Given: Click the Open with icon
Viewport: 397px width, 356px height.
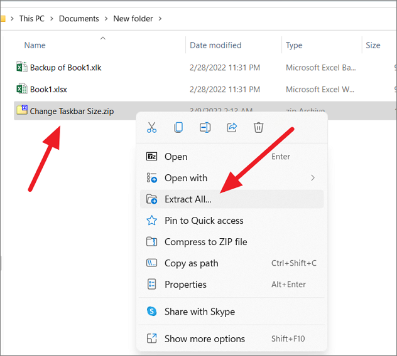Looking at the screenshot, I should click(x=151, y=178).
